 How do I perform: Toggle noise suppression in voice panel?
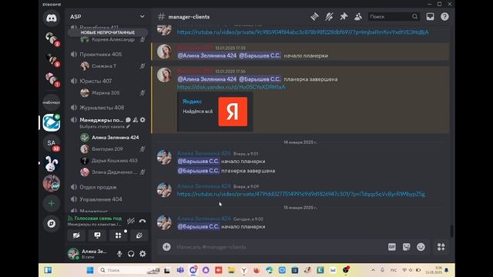[131, 221]
